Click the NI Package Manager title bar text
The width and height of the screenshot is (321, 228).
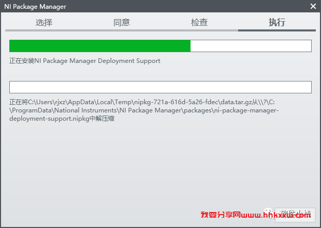coord(35,7)
